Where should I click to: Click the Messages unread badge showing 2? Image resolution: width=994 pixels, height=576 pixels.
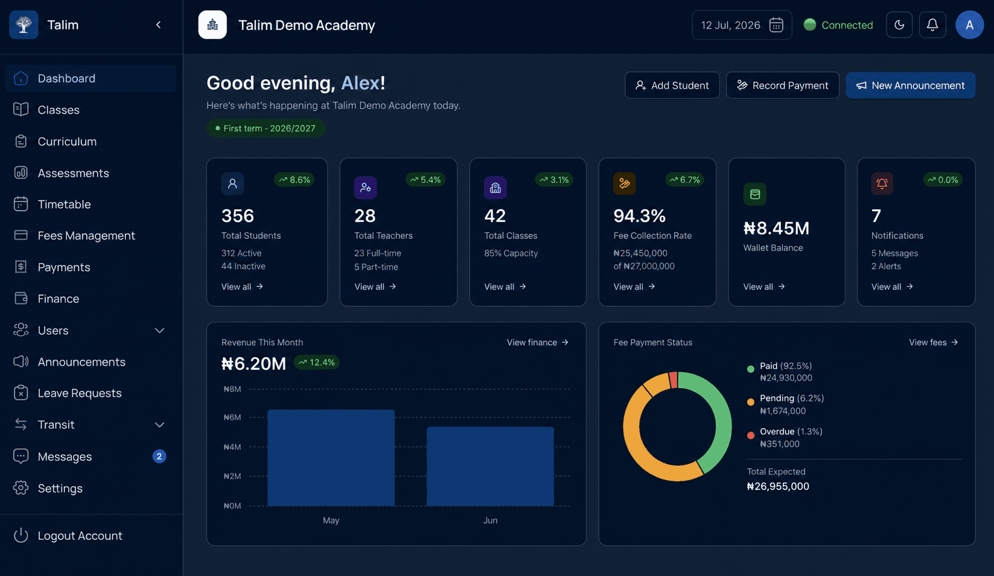tap(159, 457)
